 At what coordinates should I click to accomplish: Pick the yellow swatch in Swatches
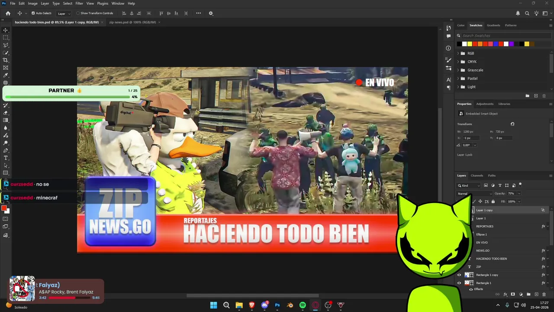pos(470,44)
